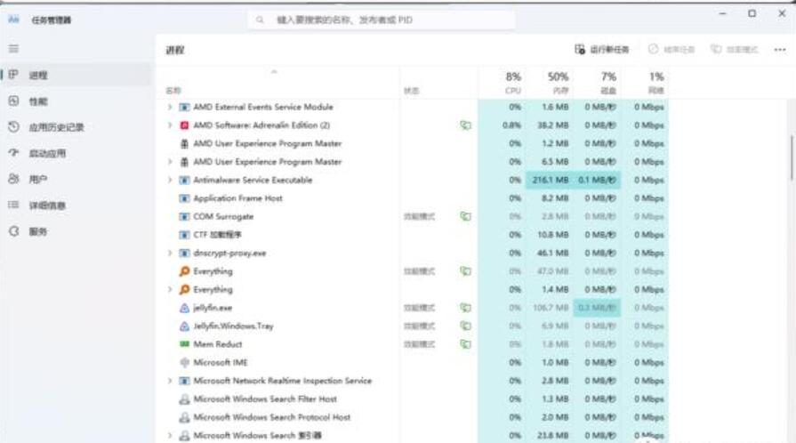Click AMD External Events Service Module icon
This screenshot has width=796, height=443.
[x=184, y=107]
